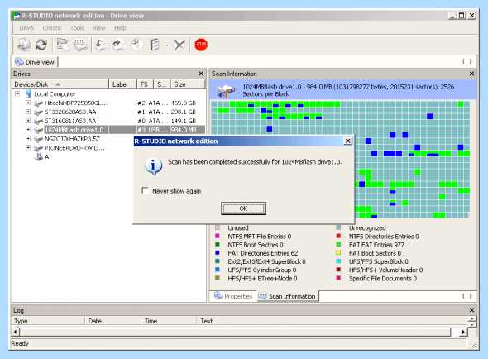
Task: Close the Log panel
Action: pyautogui.click(x=471, y=310)
